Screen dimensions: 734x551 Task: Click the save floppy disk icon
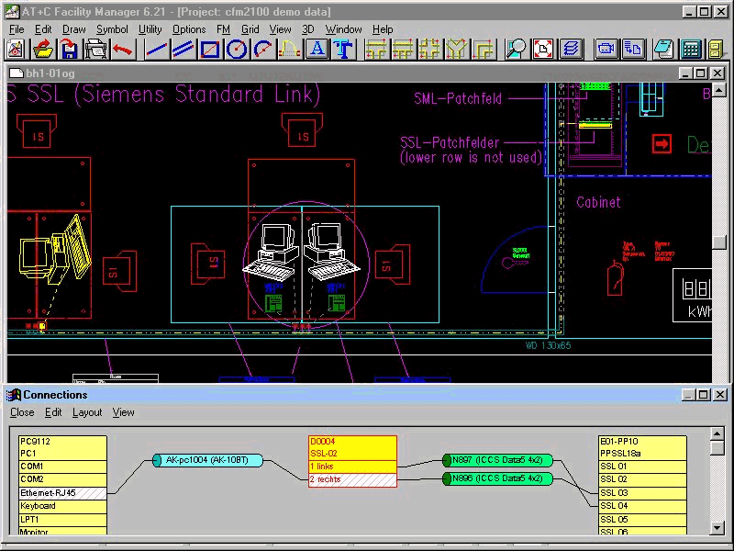69,50
